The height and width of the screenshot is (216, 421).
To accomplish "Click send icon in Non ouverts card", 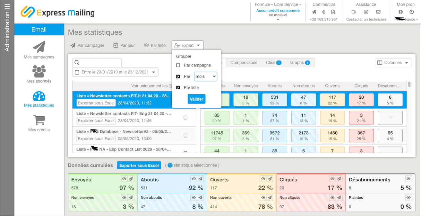I will [270, 198].
